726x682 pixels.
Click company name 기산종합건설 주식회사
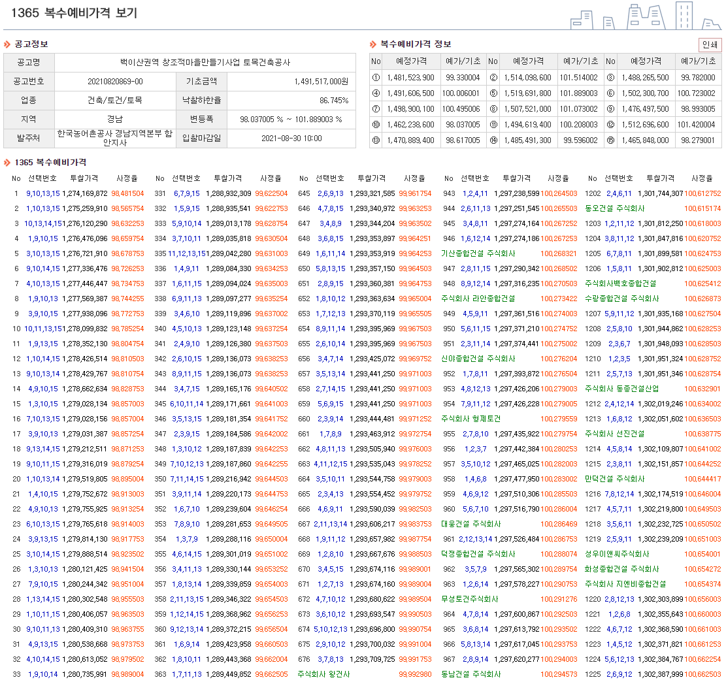(x=478, y=253)
